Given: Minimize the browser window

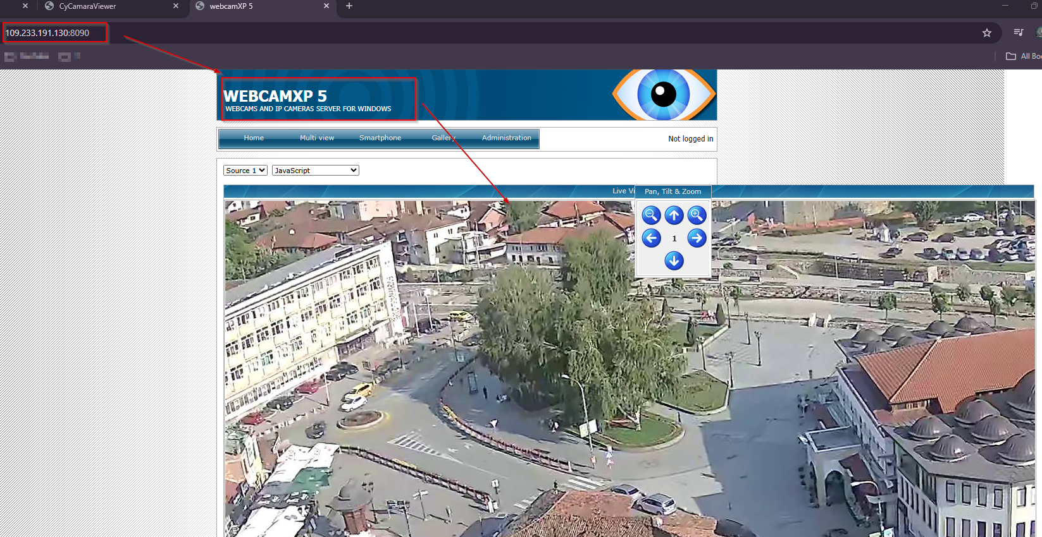Looking at the screenshot, I should pyautogui.click(x=1005, y=6).
